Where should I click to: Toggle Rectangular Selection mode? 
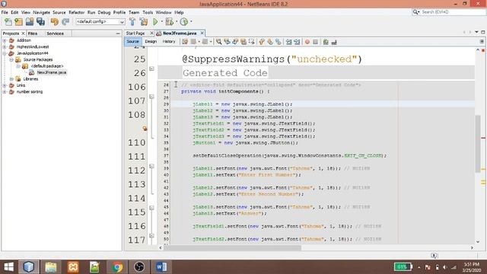(252, 42)
